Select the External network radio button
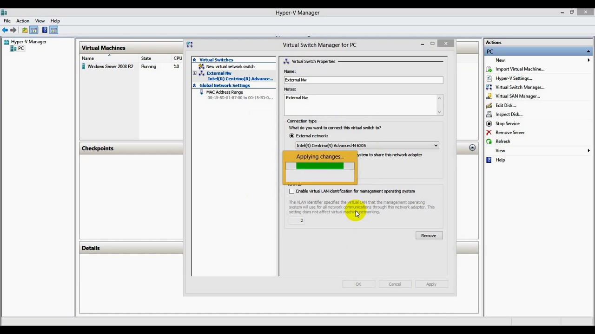595x334 pixels. point(292,136)
